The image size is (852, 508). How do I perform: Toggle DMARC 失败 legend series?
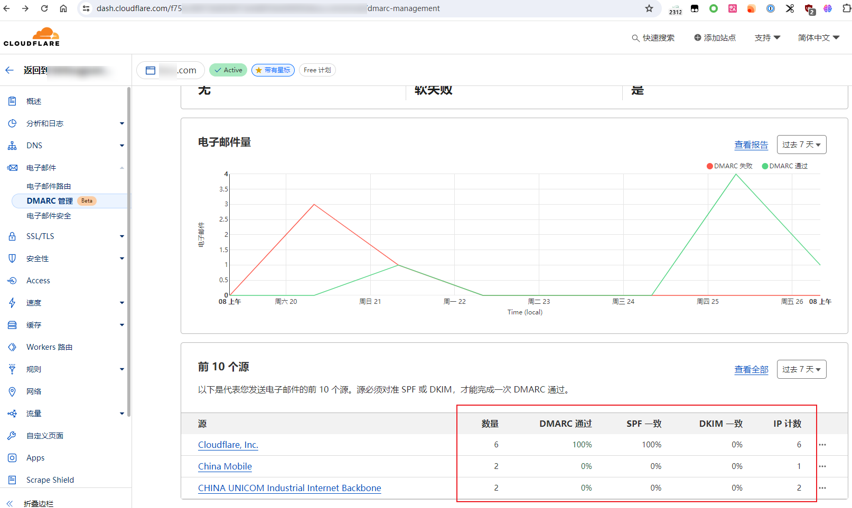point(729,166)
